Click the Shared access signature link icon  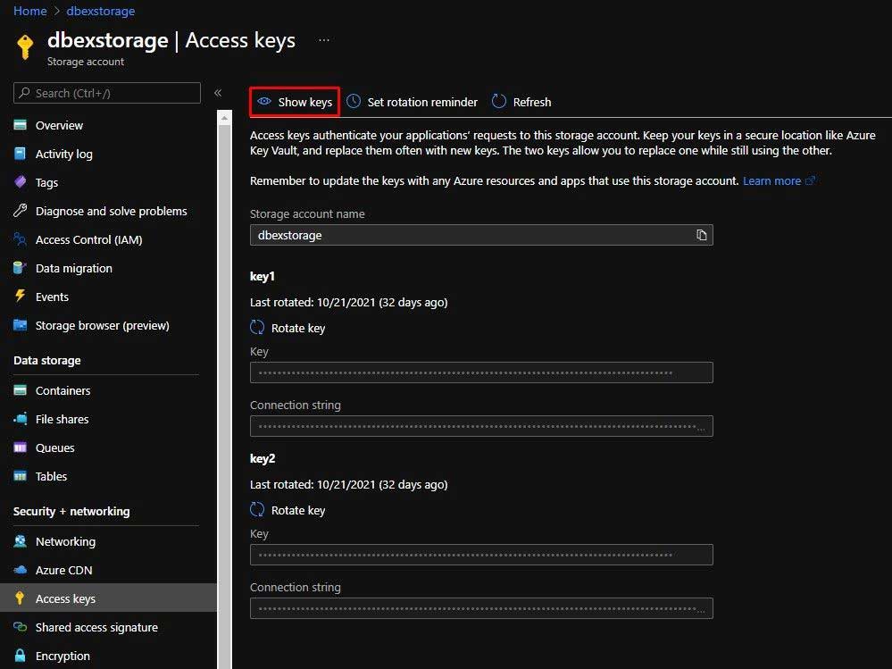(x=20, y=627)
